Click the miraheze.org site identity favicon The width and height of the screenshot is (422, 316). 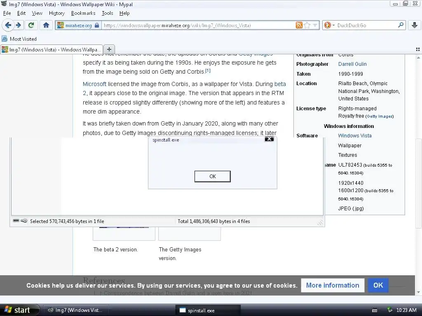[x=61, y=25]
